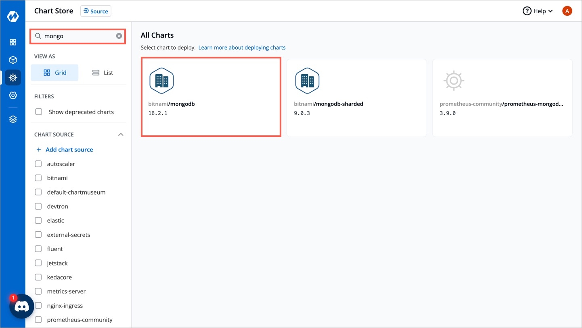Collapse the Chart Source section

tap(121, 135)
